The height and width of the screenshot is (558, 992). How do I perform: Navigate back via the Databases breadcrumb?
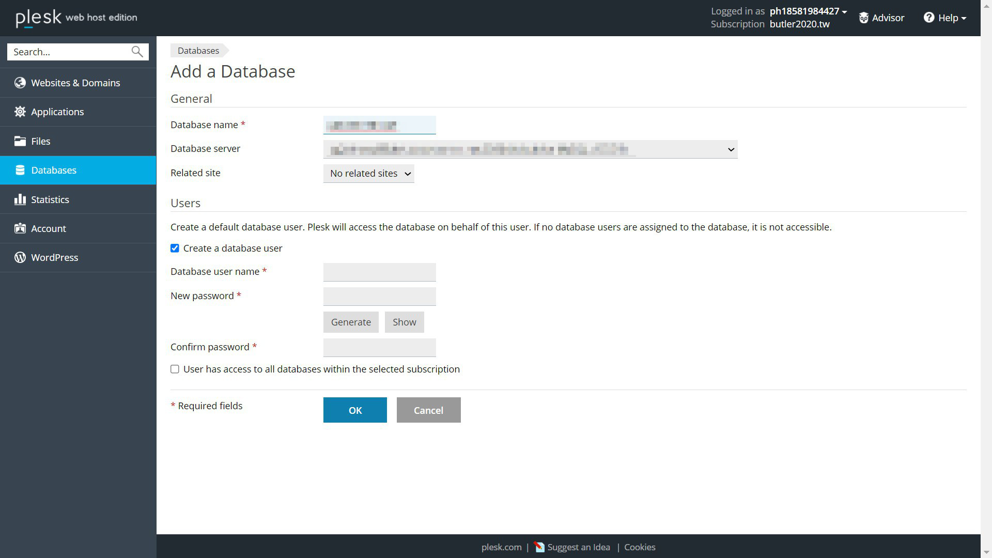click(198, 50)
